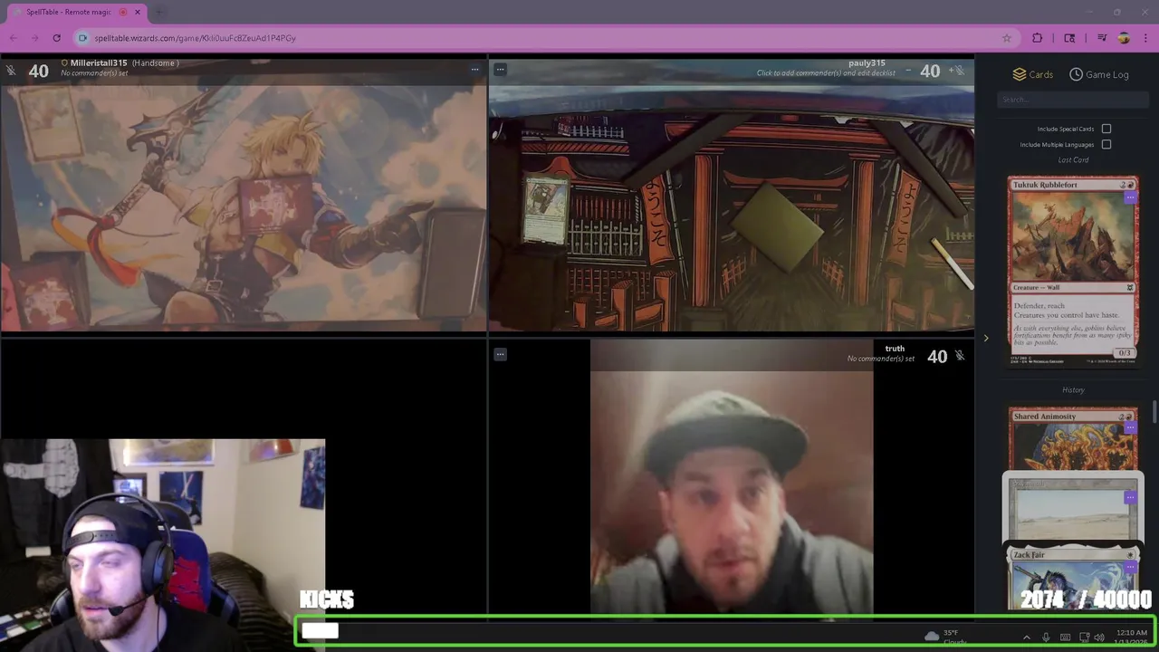Open taskbar touch keyboard icon

pyautogui.click(x=1066, y=638)
